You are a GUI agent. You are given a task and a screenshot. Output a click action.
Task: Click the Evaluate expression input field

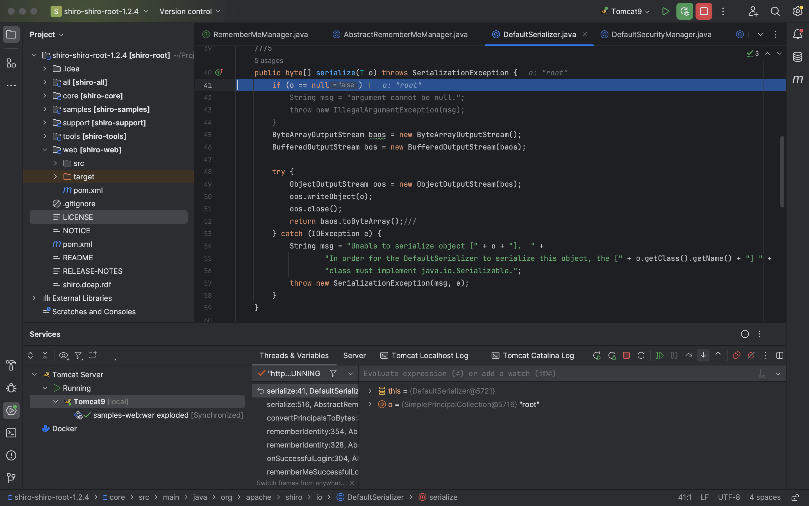pyautogui.click(x=555, y=374)
